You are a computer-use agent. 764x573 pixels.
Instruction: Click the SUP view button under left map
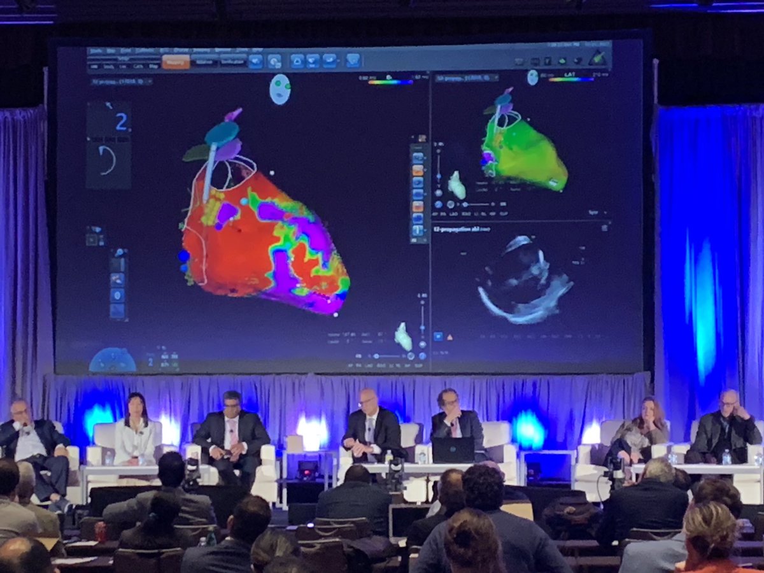pos(418,365)
